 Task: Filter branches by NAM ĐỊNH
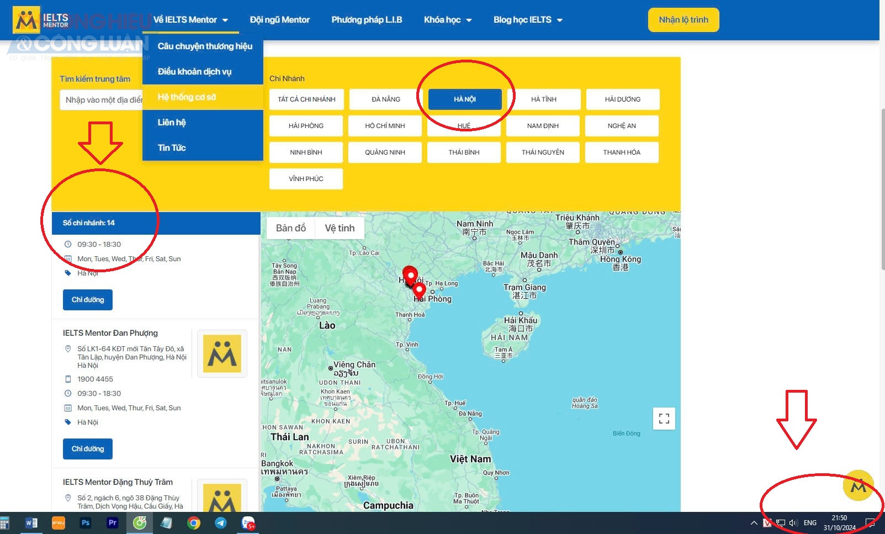point(543,126)
